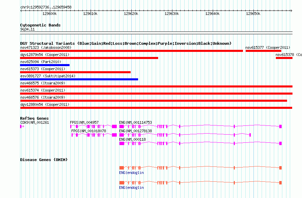Viewport: 302px width, 198px height.
Task: Click the esv3891727 (Suktitipat2014) variant label
Action: [48, 76]
